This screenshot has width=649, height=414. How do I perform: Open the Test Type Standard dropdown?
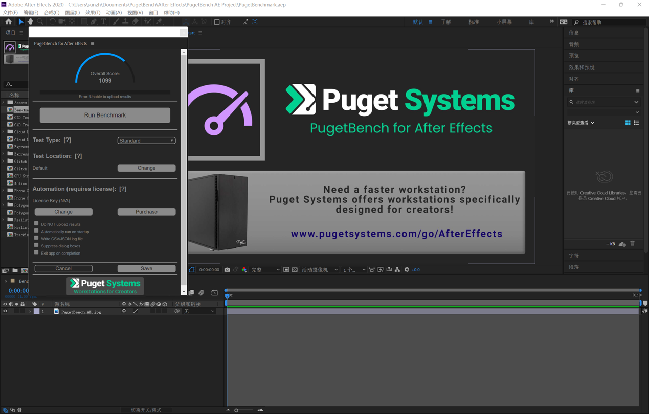tap(146, 141)
